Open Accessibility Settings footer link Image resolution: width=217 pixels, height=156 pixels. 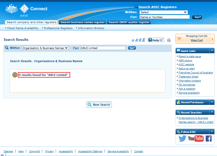pyautogui.click(x=90, y=151)
